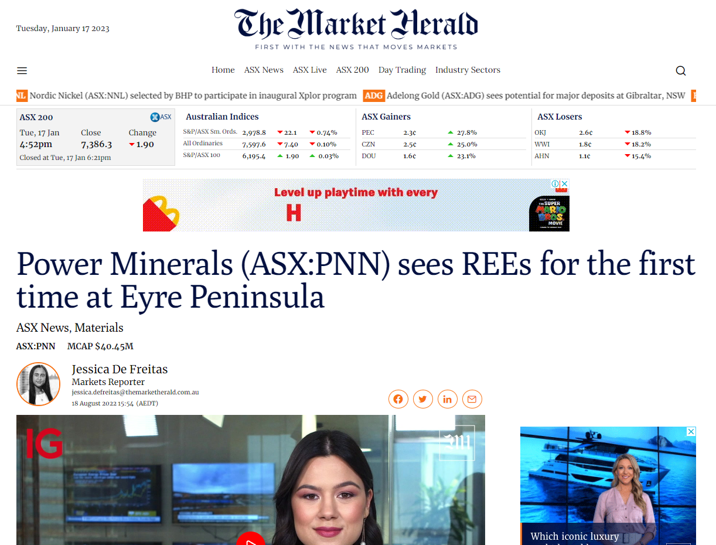The width and height of the screenshot is (716, 545).
Task: Open ad info icon on banner
Action: (x=555, y=184)
